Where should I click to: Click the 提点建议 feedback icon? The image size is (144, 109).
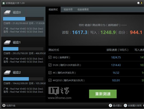pyautogui.click(x=110, y=106)
